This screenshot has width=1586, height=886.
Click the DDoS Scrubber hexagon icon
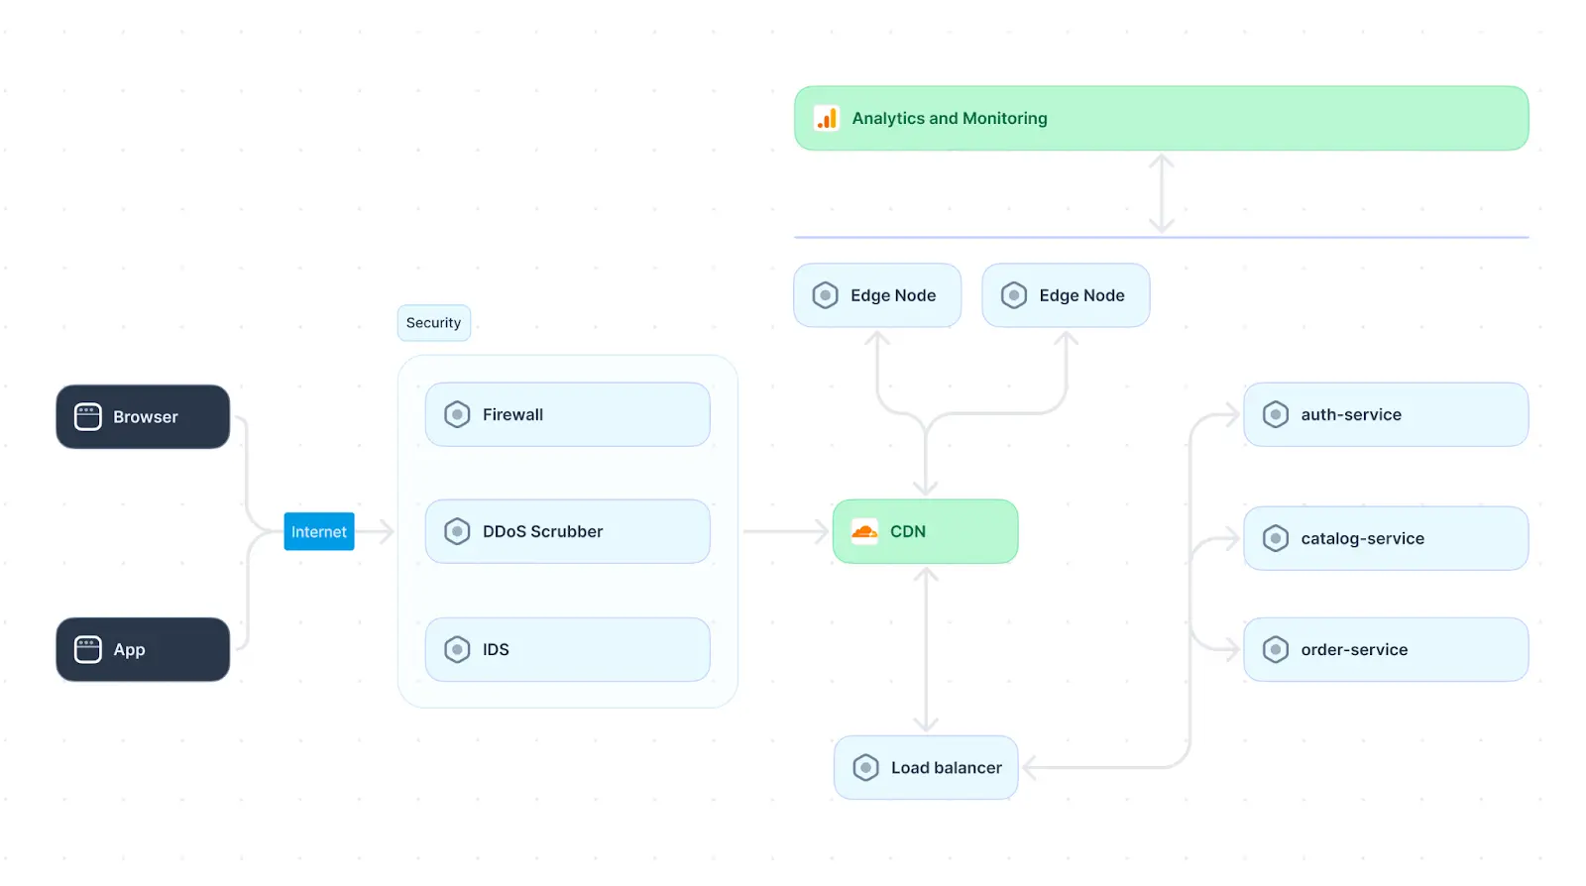[457, 532]
